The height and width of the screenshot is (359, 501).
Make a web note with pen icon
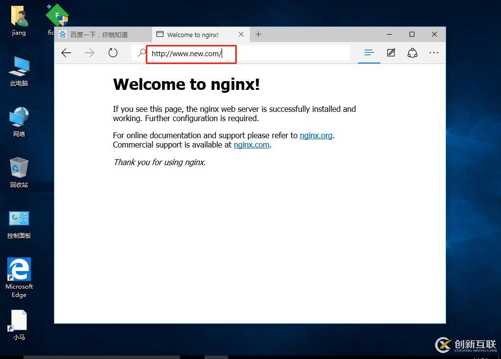tap(391, 53)
